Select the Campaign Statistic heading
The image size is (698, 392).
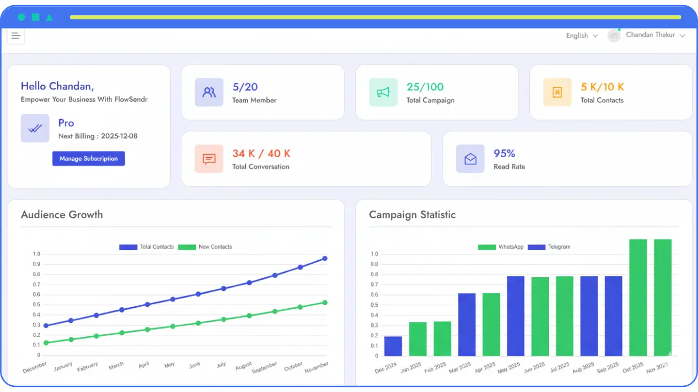tap(412, 215)
